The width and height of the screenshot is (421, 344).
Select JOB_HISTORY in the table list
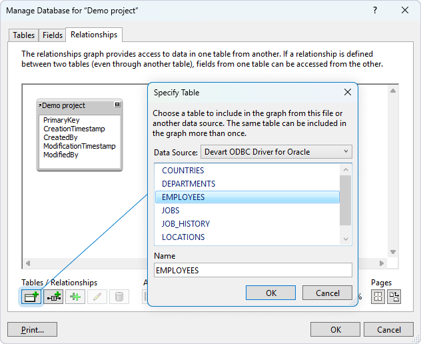(x=247, y=223)
